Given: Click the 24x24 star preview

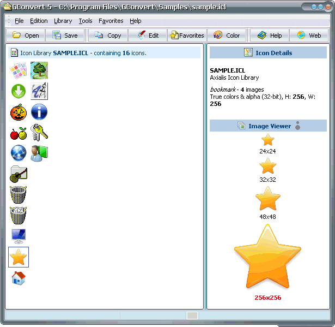Looking at the screenshot, I should [x=267, y=140].
